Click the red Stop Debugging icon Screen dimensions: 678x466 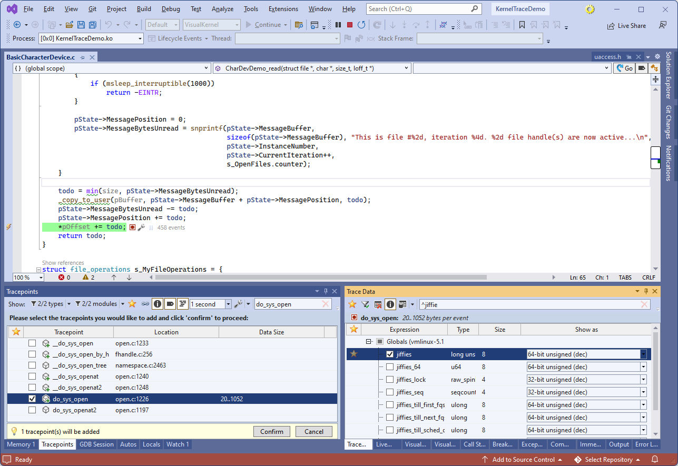[350, 25]
